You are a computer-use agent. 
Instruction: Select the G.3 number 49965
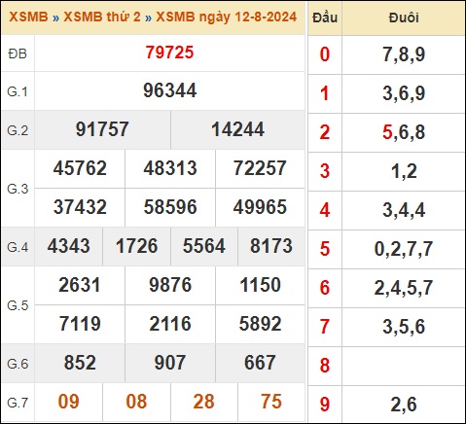point(260,207)
